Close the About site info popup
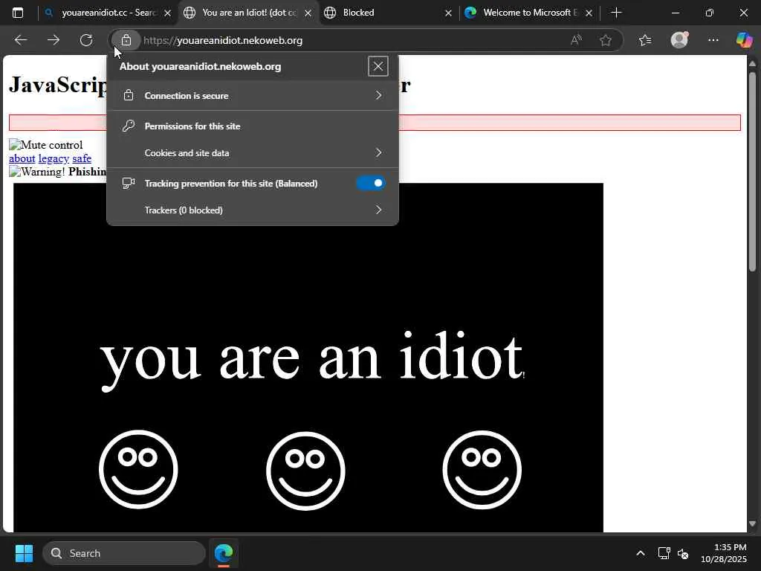Viewport: 761px width, 571px height. [x=378, y=66]
